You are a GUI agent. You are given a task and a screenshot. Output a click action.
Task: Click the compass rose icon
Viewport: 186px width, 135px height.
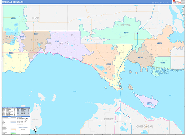point(36,130)
